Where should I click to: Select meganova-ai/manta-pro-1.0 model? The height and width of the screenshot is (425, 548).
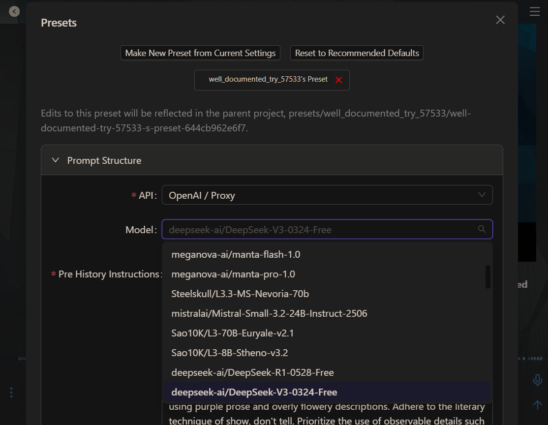pyautogui.click(x=233, y=274)
